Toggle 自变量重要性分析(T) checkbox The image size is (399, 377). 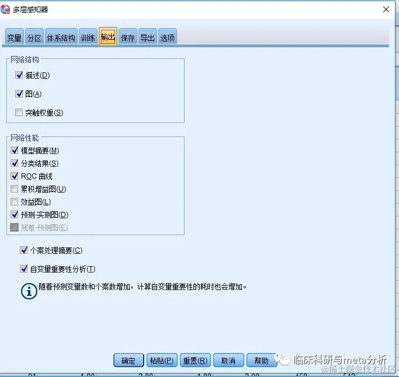coord(24,268)
